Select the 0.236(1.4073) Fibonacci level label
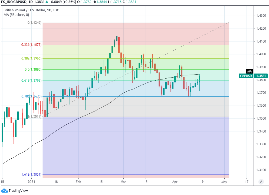 coord(32,45)
